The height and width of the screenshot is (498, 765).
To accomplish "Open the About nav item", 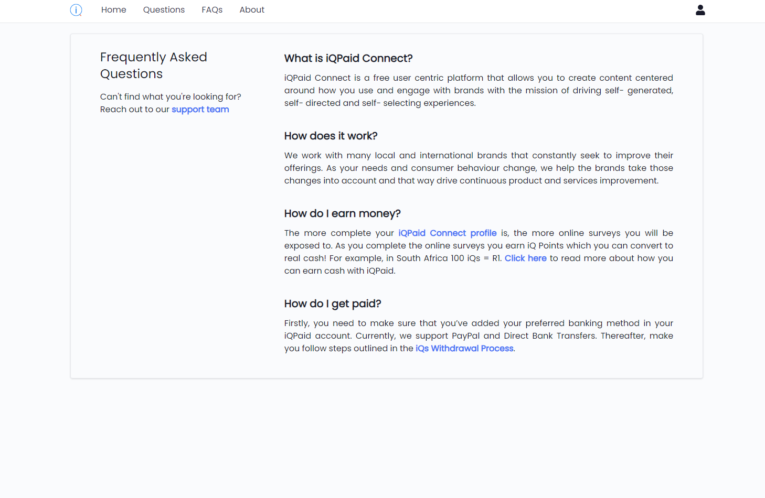I will pyautogui.click(x=252, y=10).
